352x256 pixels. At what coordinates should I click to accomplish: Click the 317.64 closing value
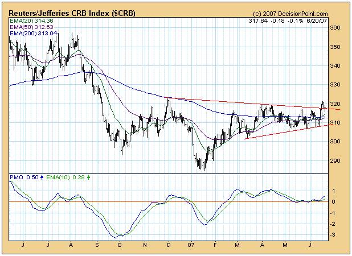point(258,21)
